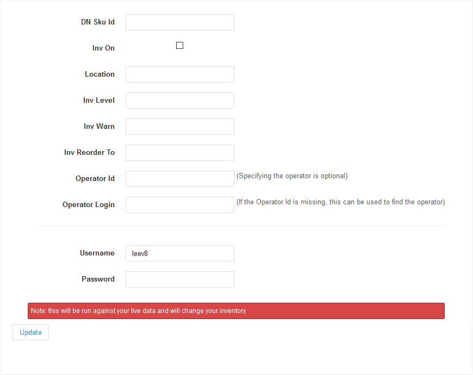The image size is (473, 375).
Task: Click the Inv Reorder To field
Action: 179,152
